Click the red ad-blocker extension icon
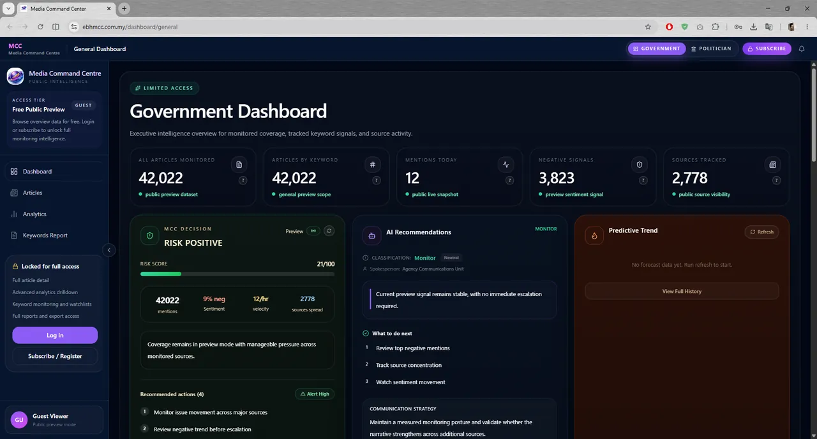Viewport: 817px width, 439px height. (669, 27)
